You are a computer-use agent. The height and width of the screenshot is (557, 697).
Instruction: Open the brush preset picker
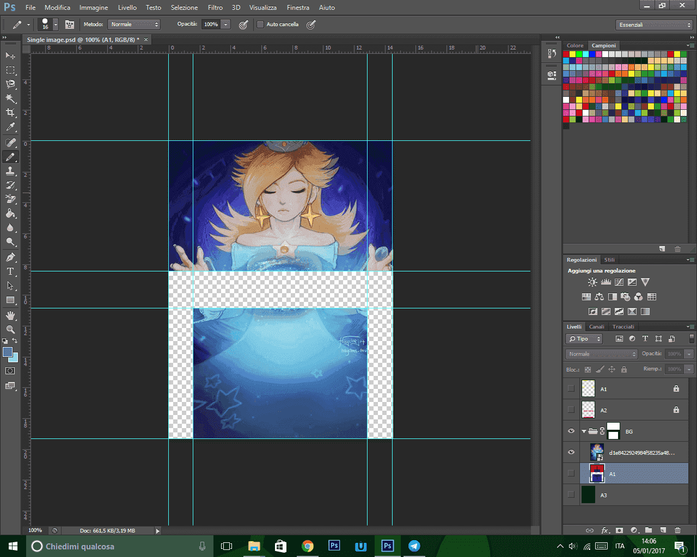click(56, 24)
